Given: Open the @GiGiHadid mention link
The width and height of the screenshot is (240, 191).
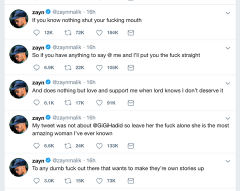Looking at the screenshot, I should pyautogui.click(x=107, y=125).
